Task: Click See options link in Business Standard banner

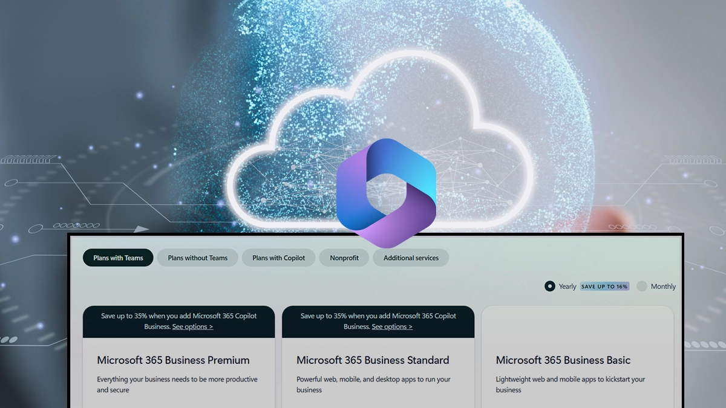Action: (392, 326)
